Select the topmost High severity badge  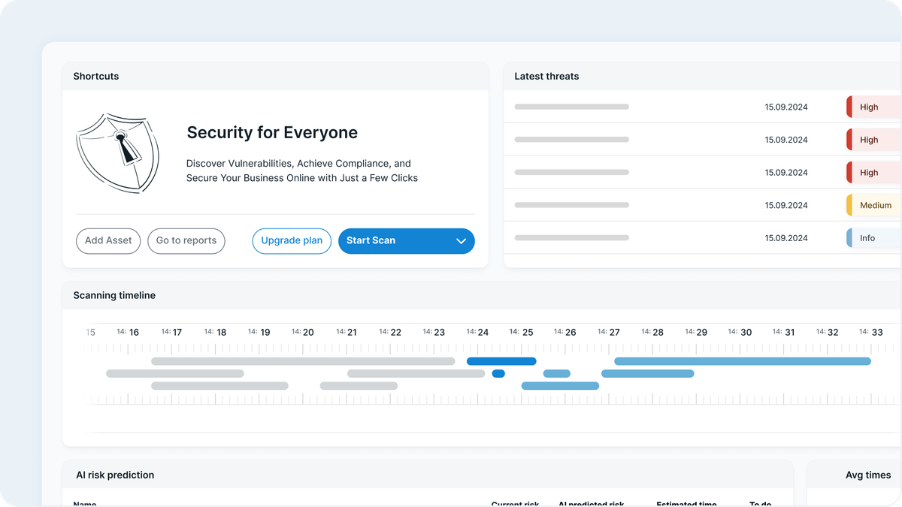coord(872,107)
